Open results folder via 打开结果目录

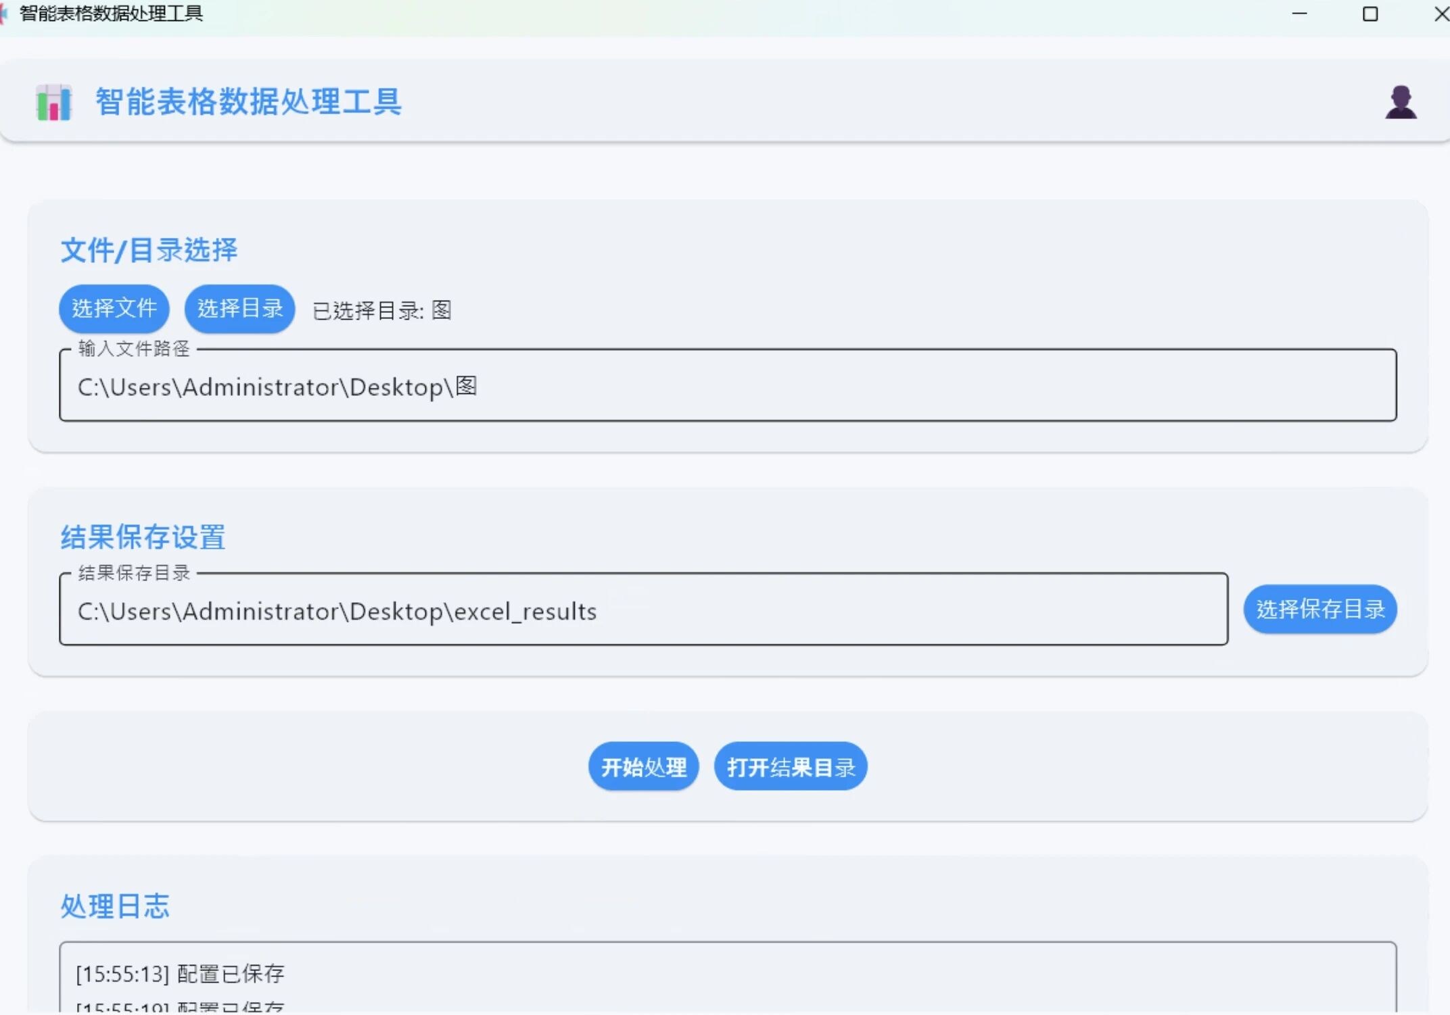click(x=790, y=766)
